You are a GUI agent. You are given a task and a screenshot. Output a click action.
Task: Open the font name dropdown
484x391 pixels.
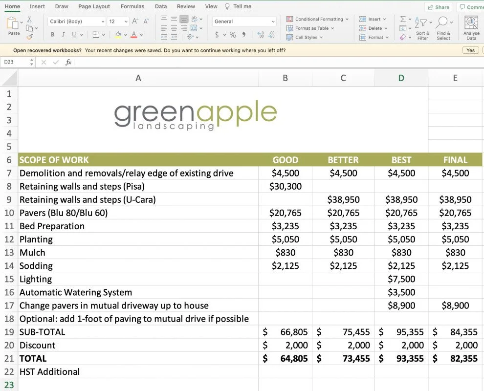pyautogui.click(x=76, y=22)
